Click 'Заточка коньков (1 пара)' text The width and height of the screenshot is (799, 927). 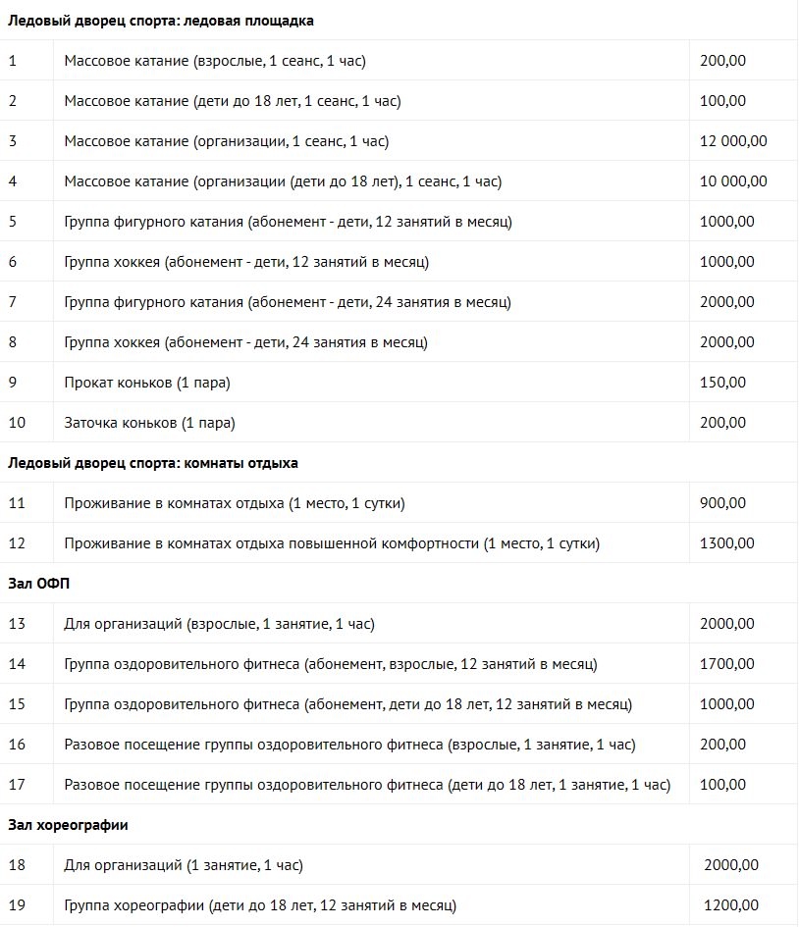[149, 423]
